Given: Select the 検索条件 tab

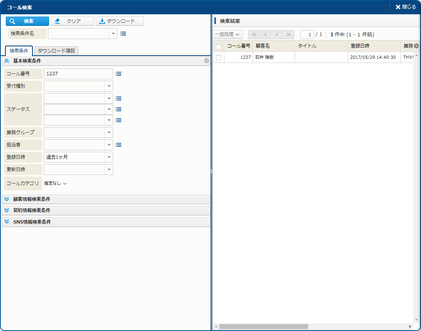Looking at the screenshot, I should [19, 51].
